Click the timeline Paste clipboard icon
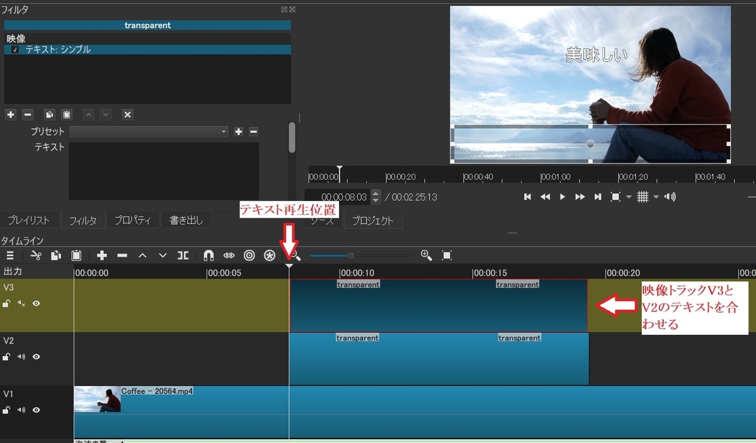The height and width of the screenshot is (443, 756). (x=76, y=255)
